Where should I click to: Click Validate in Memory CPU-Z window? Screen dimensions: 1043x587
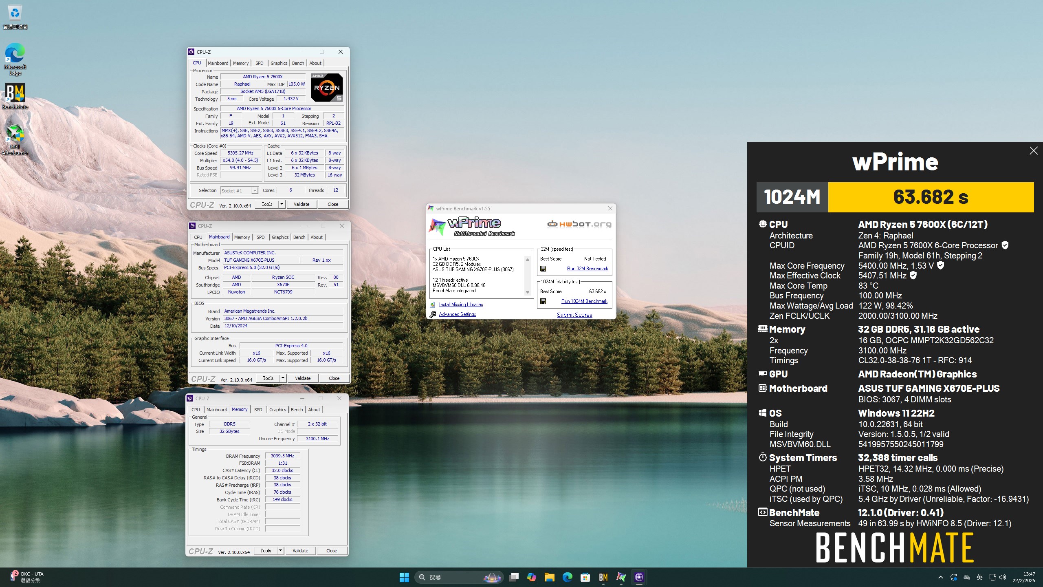pyautogui.click(x=300, y=551)
